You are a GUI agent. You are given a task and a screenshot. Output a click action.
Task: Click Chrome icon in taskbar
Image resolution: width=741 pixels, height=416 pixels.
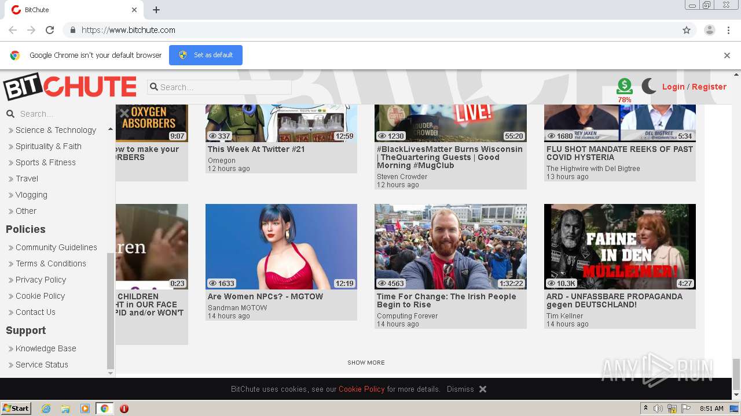104,408
